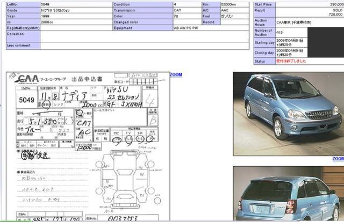Click the ZOOM link under the front car photo
The width and height of the screenshot is (344, 222).
click(338, 159)
